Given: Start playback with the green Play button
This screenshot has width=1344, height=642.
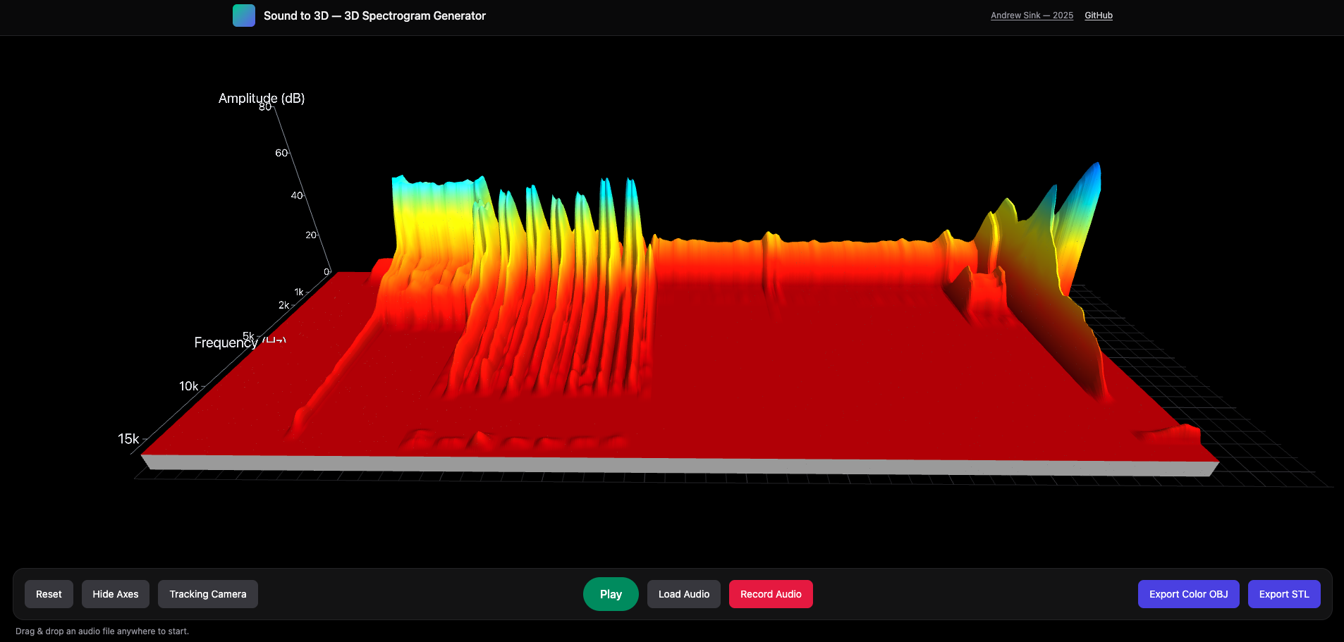Looking at the screenshot, I should click(x=611, y=594).
